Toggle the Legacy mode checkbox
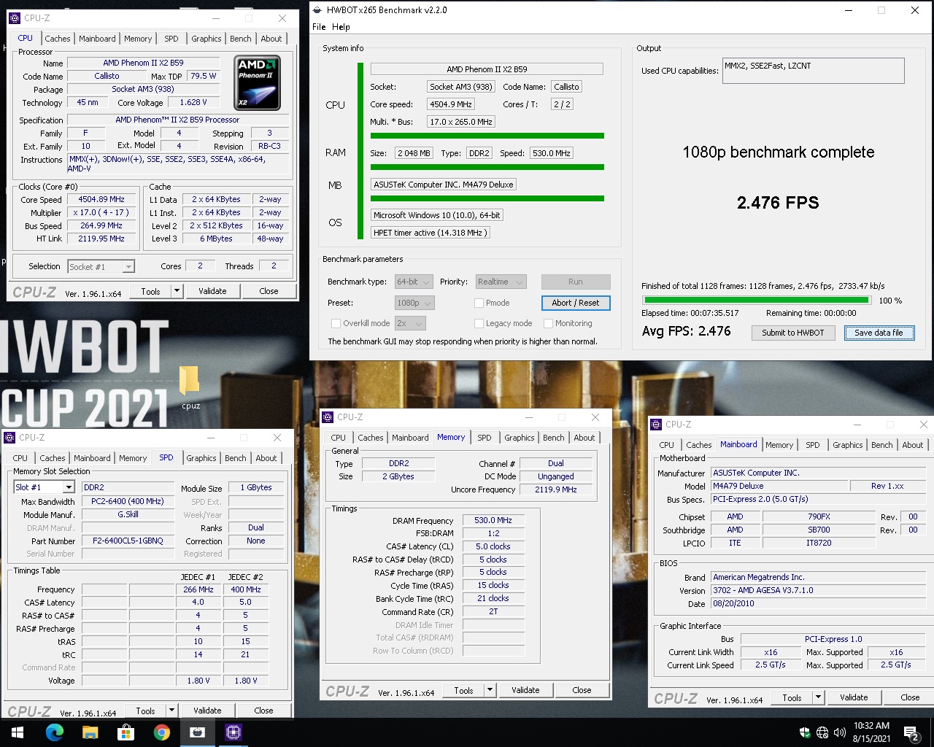The height and width of the screenshot is (747, 934). [479, 323]
